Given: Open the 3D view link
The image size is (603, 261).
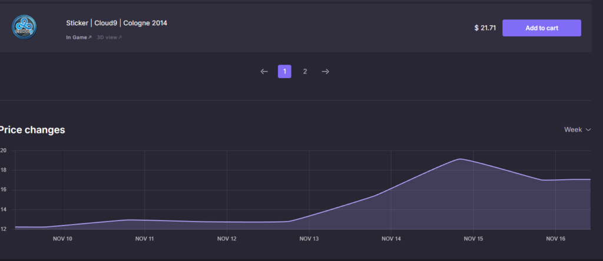Looking at the screenshot, I should (109, 38).
